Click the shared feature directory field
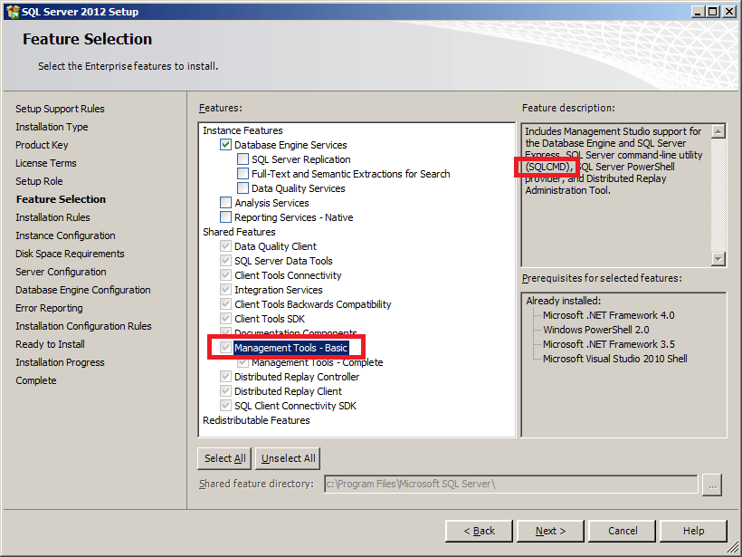The image size is (742, 557). coord(511,484)
